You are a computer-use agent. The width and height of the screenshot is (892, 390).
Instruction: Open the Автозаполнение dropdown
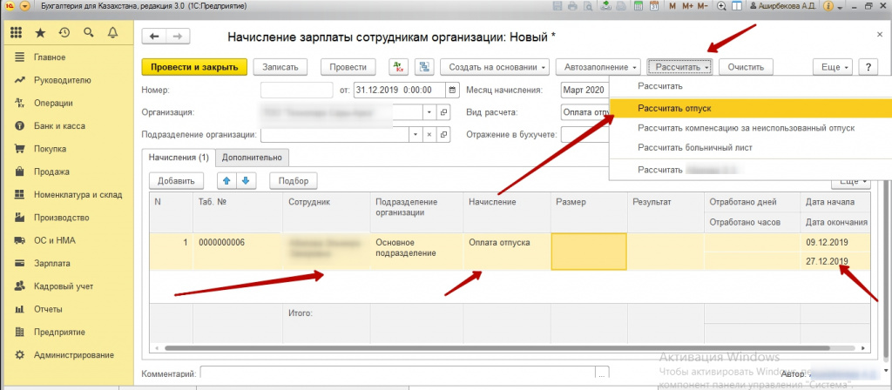tap(598, 67)
